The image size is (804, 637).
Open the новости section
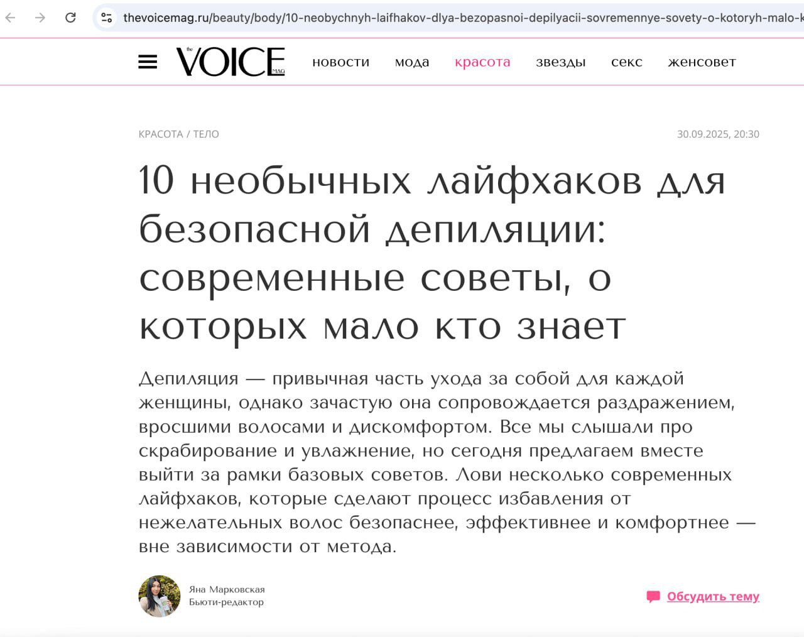point(340,62)
